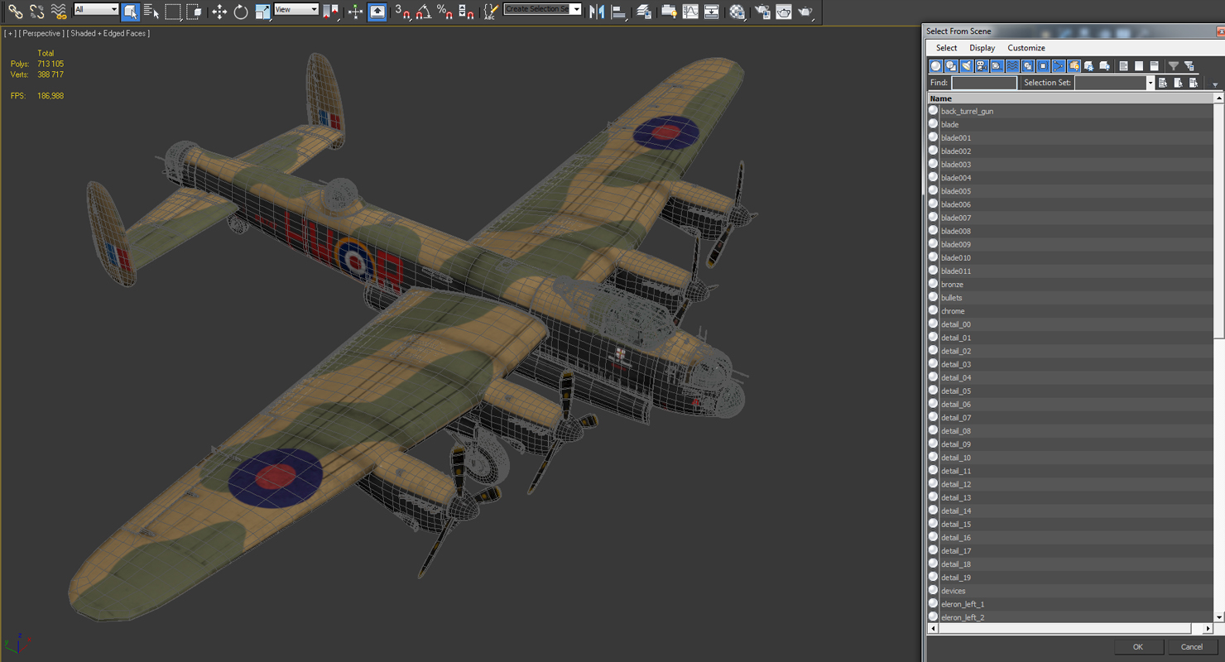Open the Customize menu in the dialog
Viewport: 1225px width, 662px height.
[1026, 48]
